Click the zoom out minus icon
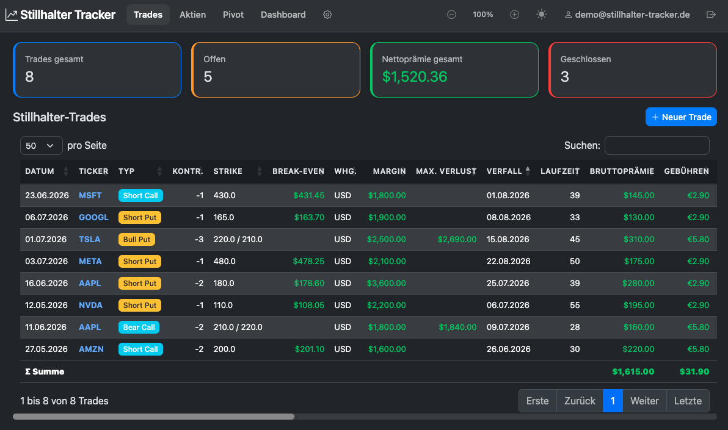Screen dimensions: 728x430 pos(451,15)
